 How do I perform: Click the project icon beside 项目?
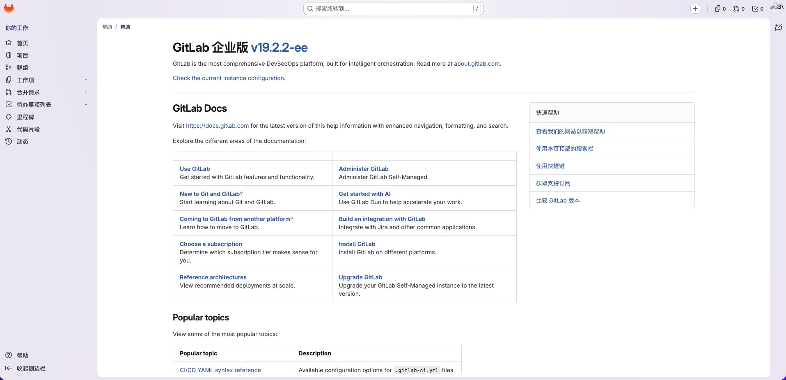tap(9, 55)
